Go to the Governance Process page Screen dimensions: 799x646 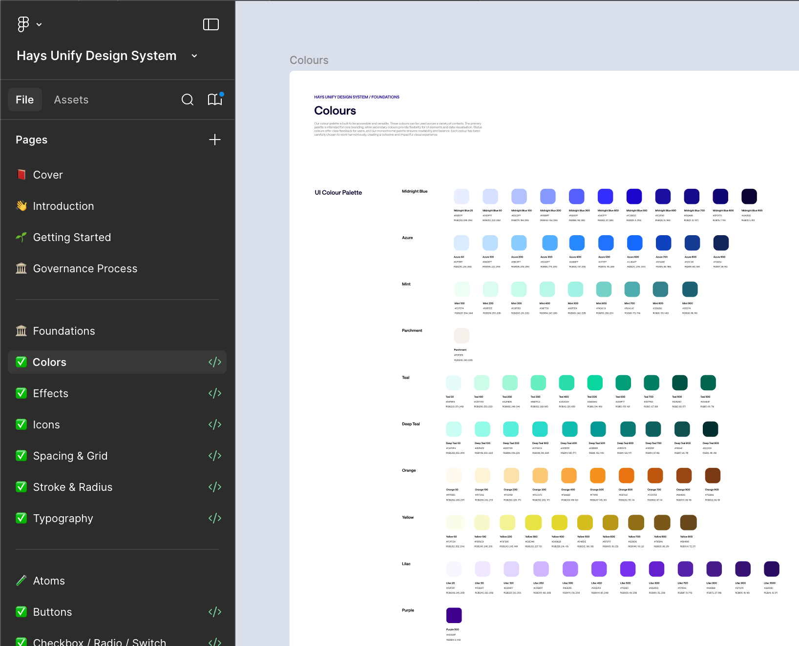point(85,269)
